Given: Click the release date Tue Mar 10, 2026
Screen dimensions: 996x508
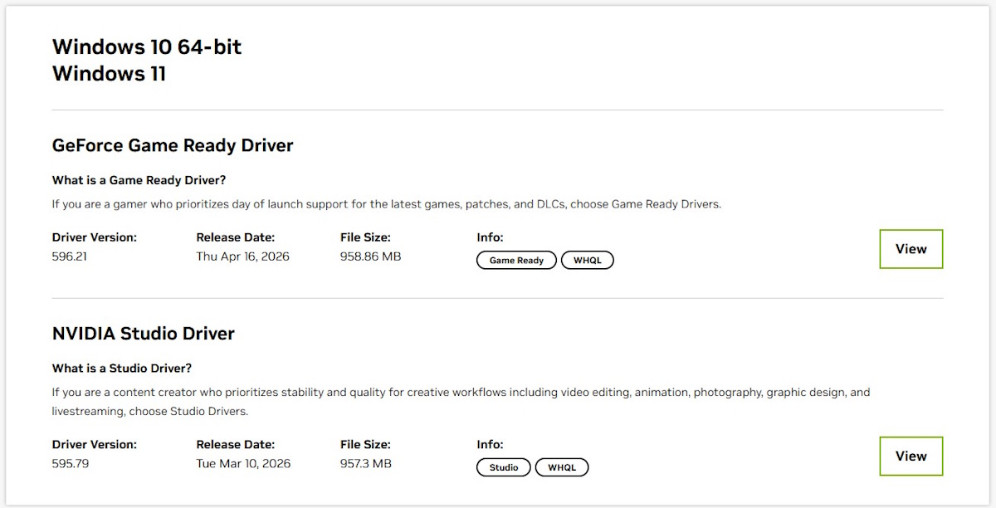Looking at the screenshot, I should [243, 463].
